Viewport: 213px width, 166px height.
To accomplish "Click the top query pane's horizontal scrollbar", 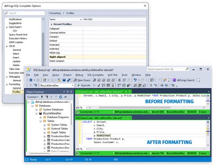I will (135, 108).
